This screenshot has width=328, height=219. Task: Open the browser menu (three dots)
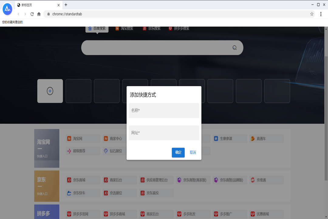(321, 14)
